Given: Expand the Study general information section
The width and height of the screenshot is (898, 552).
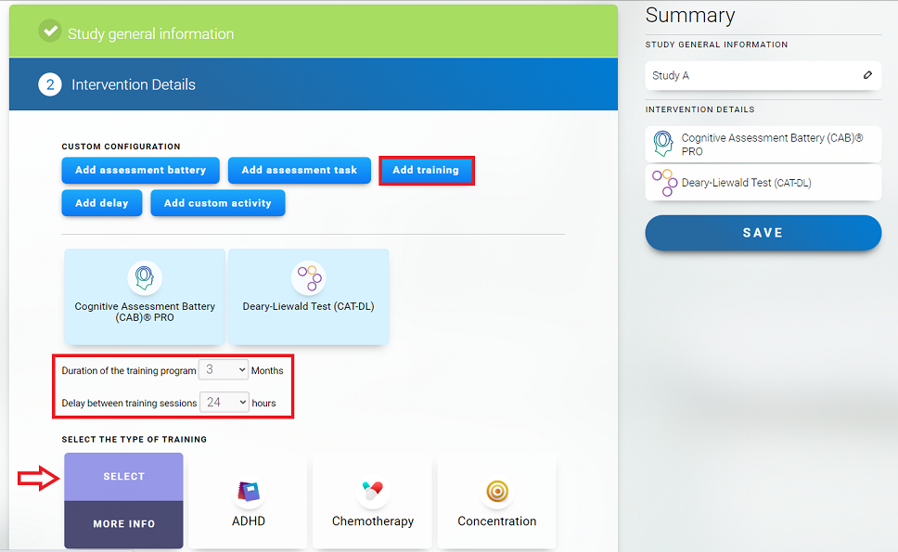Looking at the screenshot, I should (x=313, y=33).
